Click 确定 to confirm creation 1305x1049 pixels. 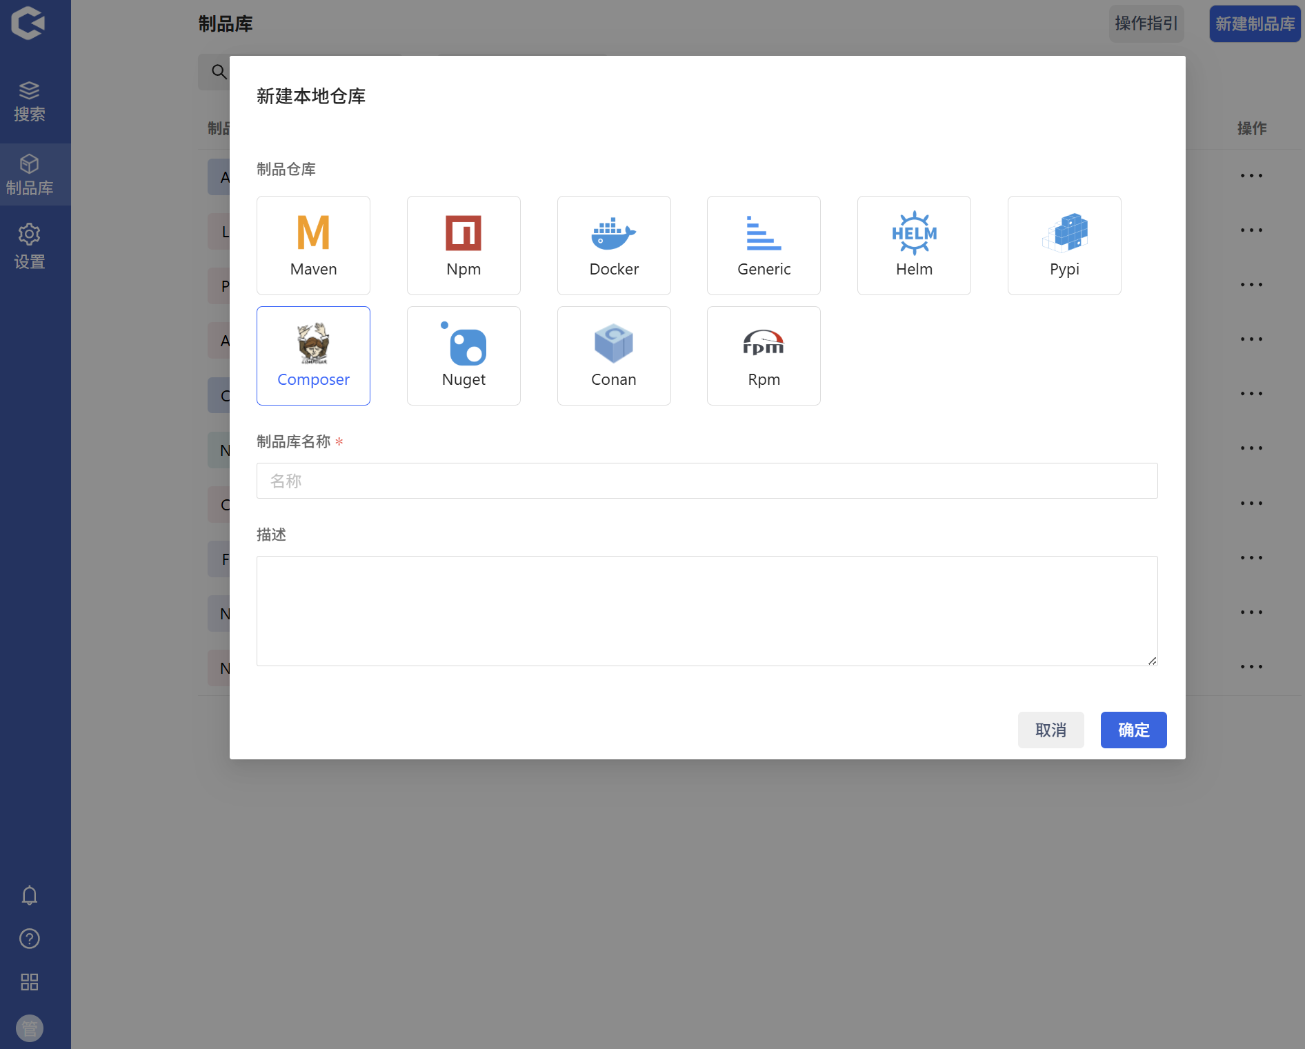tap(1133, 730)
